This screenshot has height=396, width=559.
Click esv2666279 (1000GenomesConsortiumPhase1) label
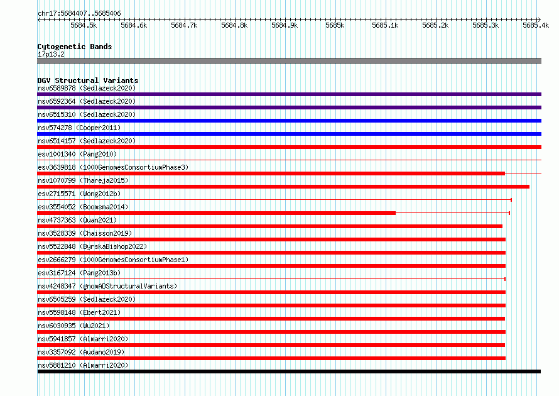click(113, 260)
